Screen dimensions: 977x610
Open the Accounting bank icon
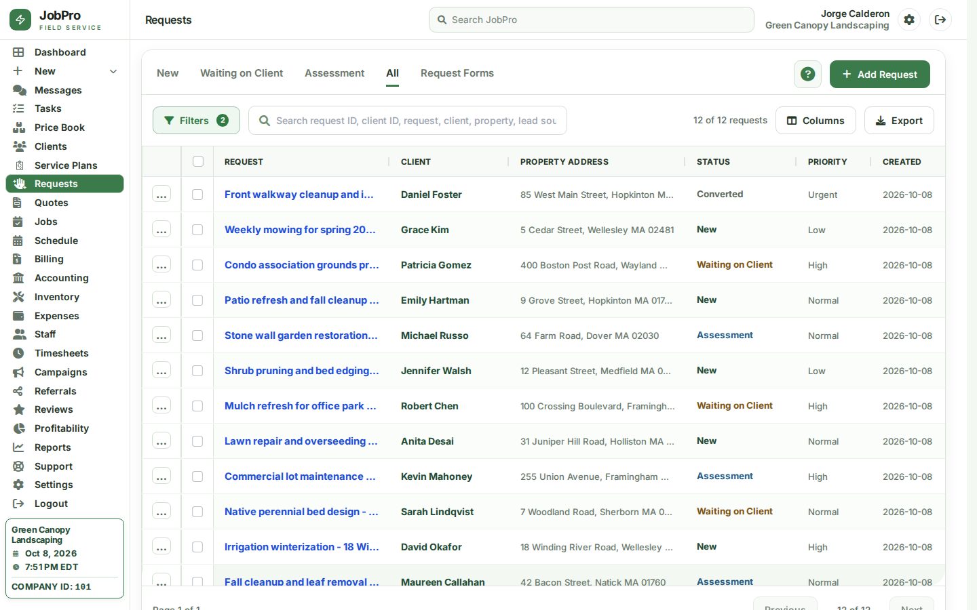(x=18, y=278)
